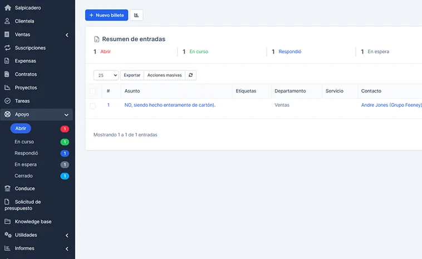422x259 pixels.
Task: Filter by Respondió in ticket summary
Action: tap(290, 51)
